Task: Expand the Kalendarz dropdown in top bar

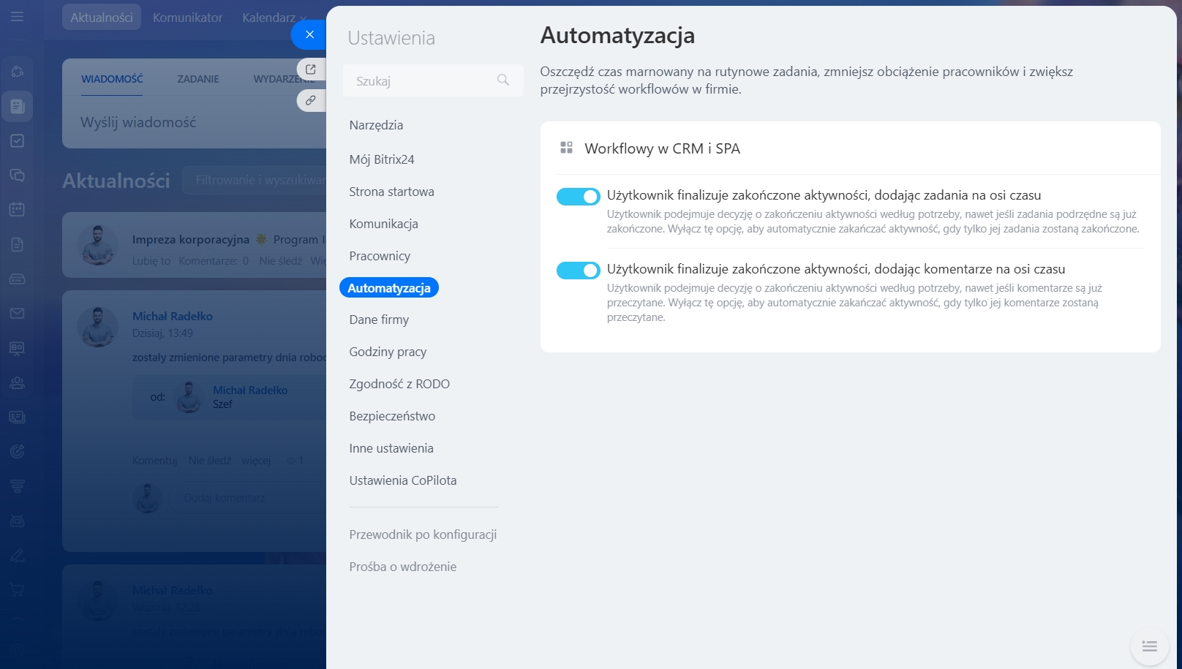Action: [x=274, y=18]
